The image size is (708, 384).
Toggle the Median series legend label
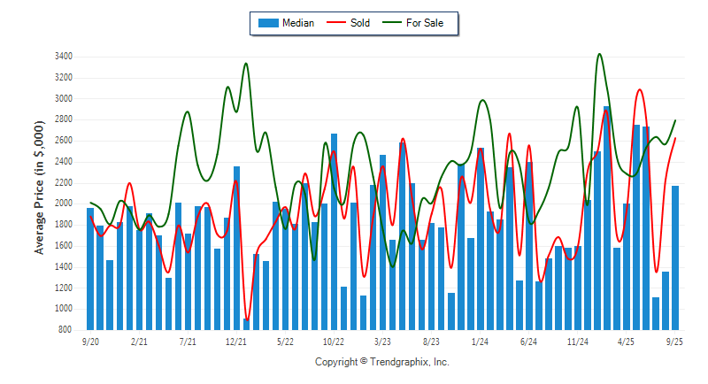pos(297,23)
